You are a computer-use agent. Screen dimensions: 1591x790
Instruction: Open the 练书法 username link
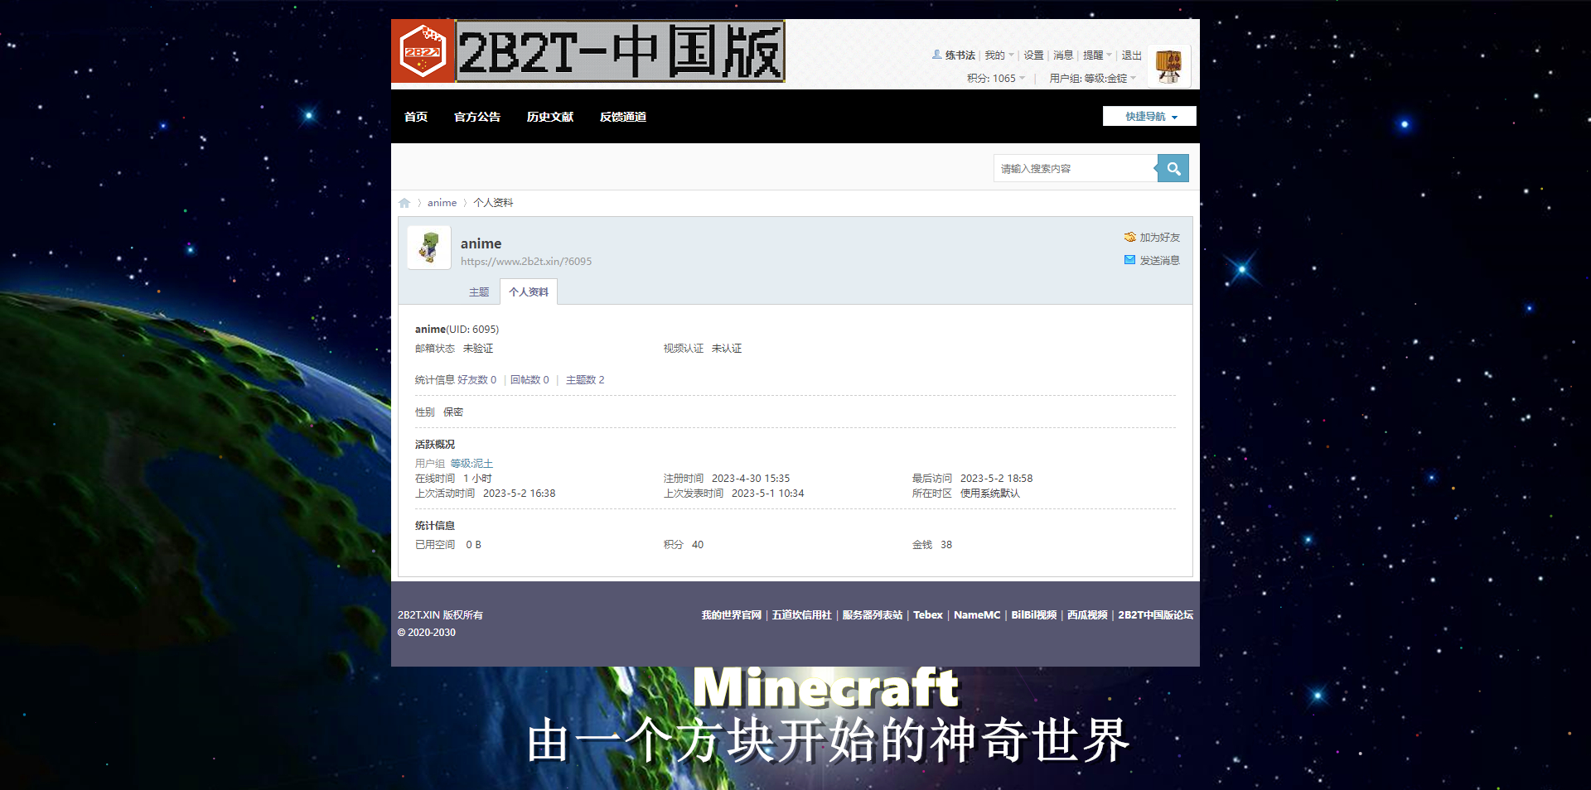960,55
